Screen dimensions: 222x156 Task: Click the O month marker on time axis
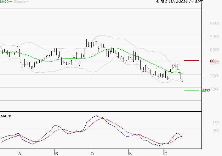click(x=92, y=154)
